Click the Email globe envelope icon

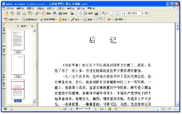pos(55,14)
